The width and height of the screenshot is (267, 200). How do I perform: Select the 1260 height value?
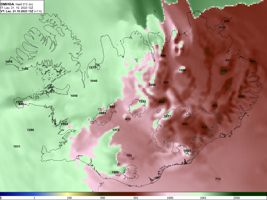[182, 70]
